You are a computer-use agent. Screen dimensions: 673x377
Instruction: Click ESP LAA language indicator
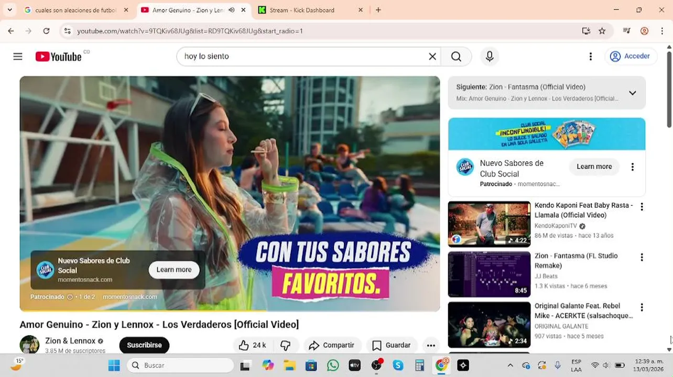click(x=576, y=365)
